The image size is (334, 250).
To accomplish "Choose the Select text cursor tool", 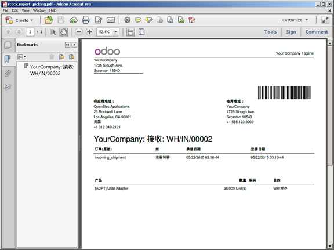I will coord(53,32).
